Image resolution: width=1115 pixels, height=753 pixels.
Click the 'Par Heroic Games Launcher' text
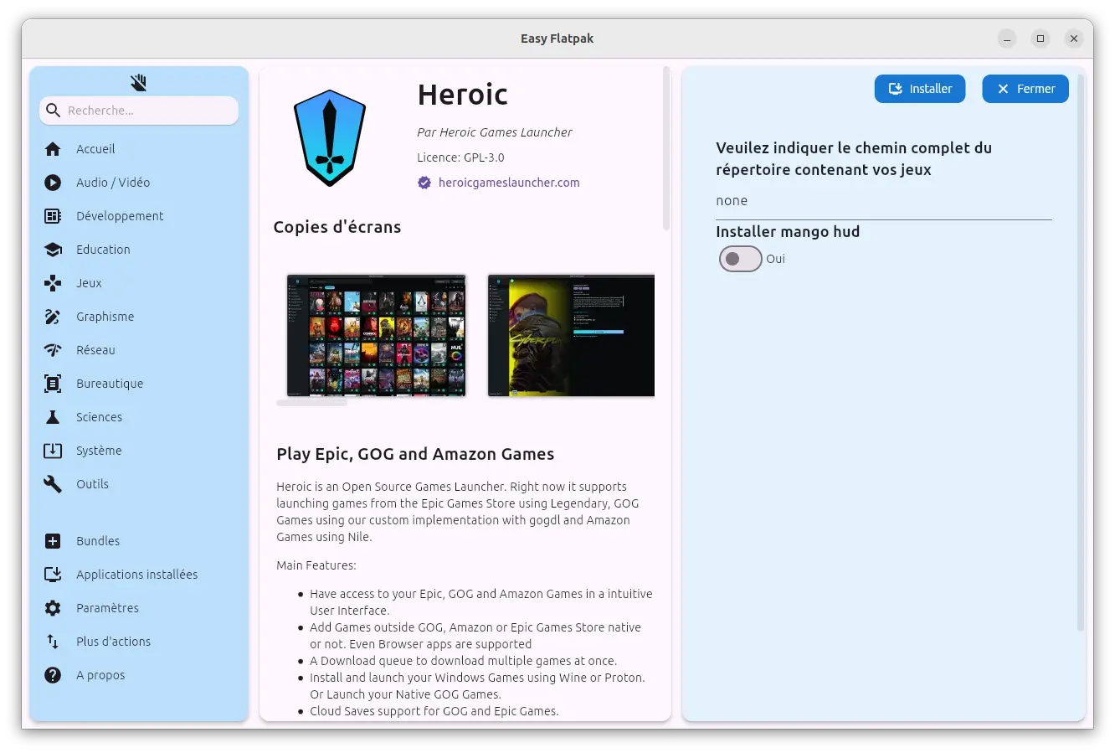pos(495,132)
